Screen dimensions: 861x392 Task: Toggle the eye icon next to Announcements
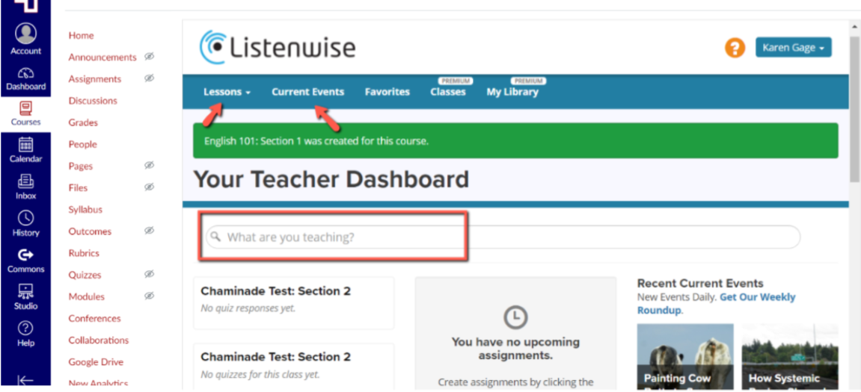149,57
